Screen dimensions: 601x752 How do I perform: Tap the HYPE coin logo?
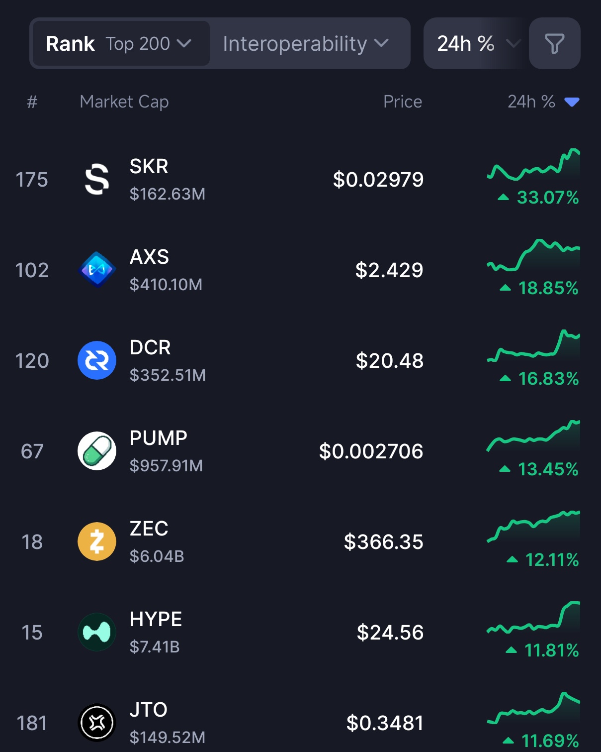(x=97, y=632)
